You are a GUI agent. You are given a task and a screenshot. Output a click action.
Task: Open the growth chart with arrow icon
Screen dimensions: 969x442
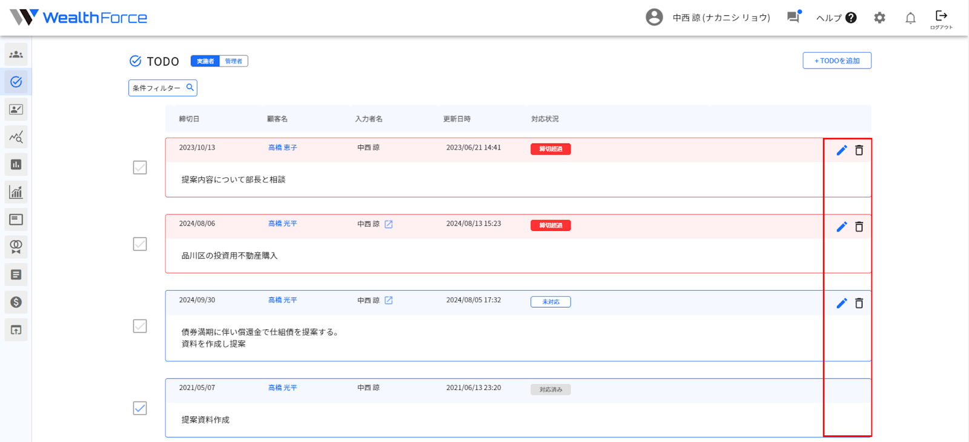tap(16, 192)
